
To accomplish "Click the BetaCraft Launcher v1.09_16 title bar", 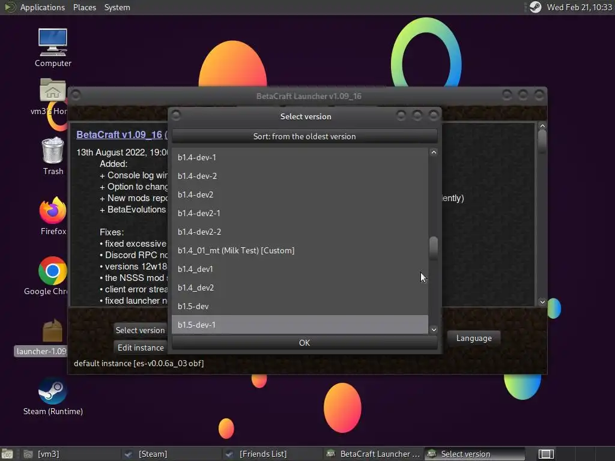I will click(308, 96).
